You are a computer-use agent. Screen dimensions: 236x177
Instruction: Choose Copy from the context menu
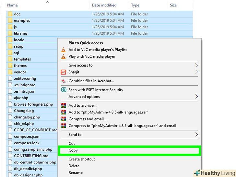(73, 150)
